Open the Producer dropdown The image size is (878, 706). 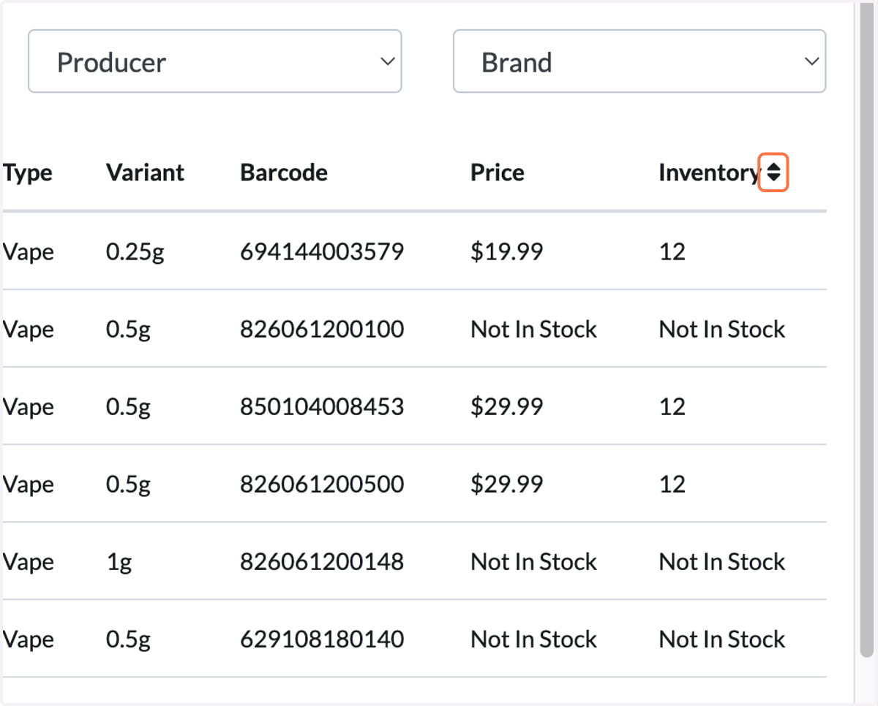point(215,61)
